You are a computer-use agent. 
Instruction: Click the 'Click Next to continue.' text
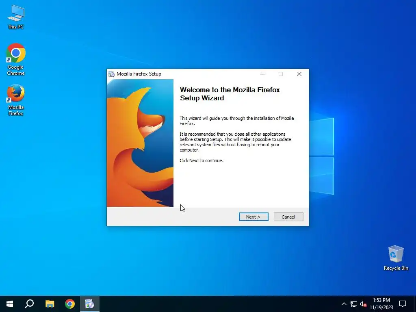pyautogui.click(x=201, y=160)
